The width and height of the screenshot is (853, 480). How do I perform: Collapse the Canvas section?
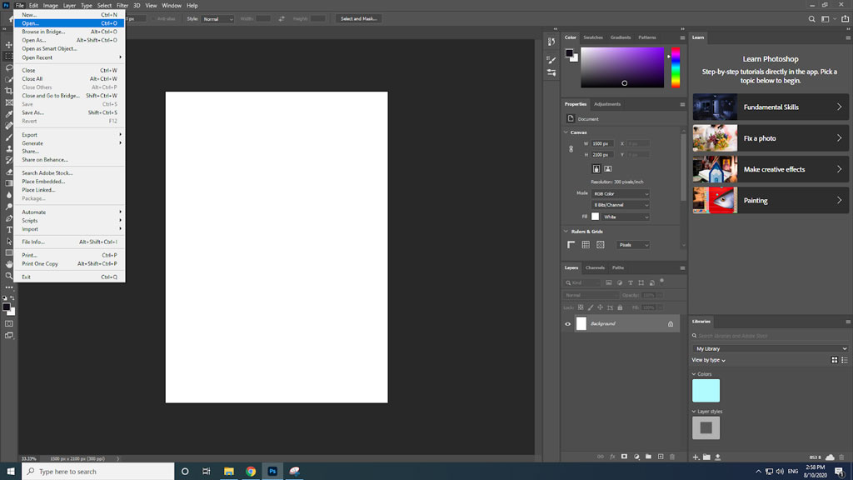pyautogui.click(x=566, y=132)
